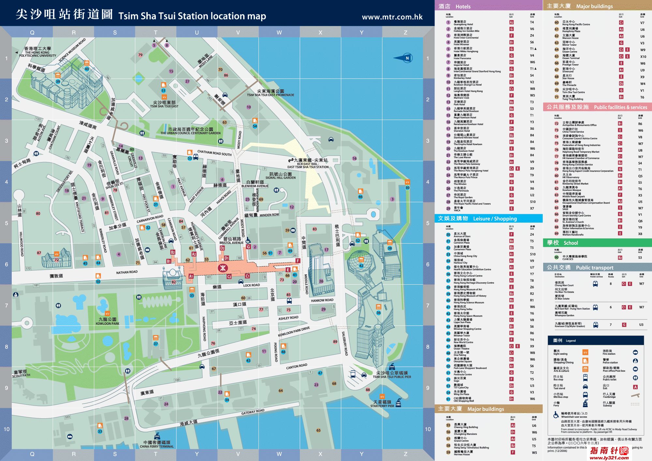Screen dimensions: 652x461
Task: Click the ly321.com watermark logo
Action: click(609, 454)
